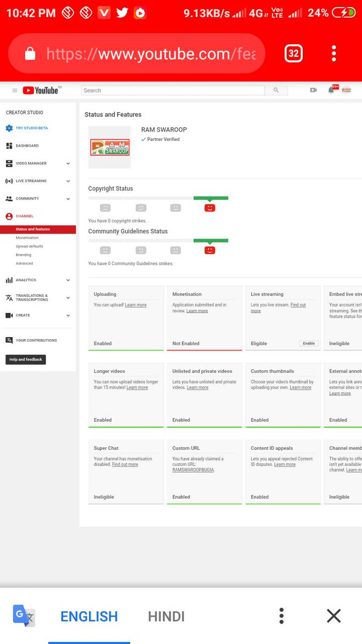This screenshot has height=644, width=362.
Task: Switch translation to HINDI tab
Action: point(166,617)
